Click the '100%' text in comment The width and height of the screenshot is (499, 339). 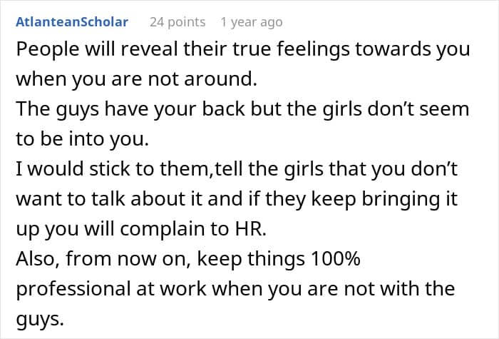[336, 258]
